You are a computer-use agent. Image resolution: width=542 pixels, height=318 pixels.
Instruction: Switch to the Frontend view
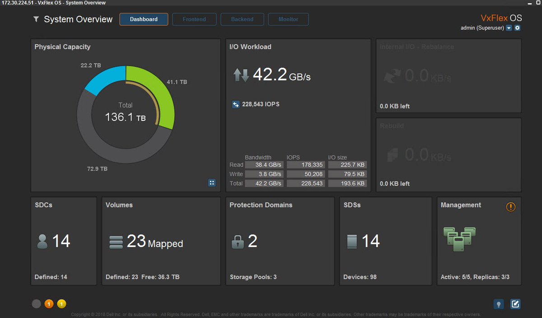pyautogui.click(x=194, y=19)
